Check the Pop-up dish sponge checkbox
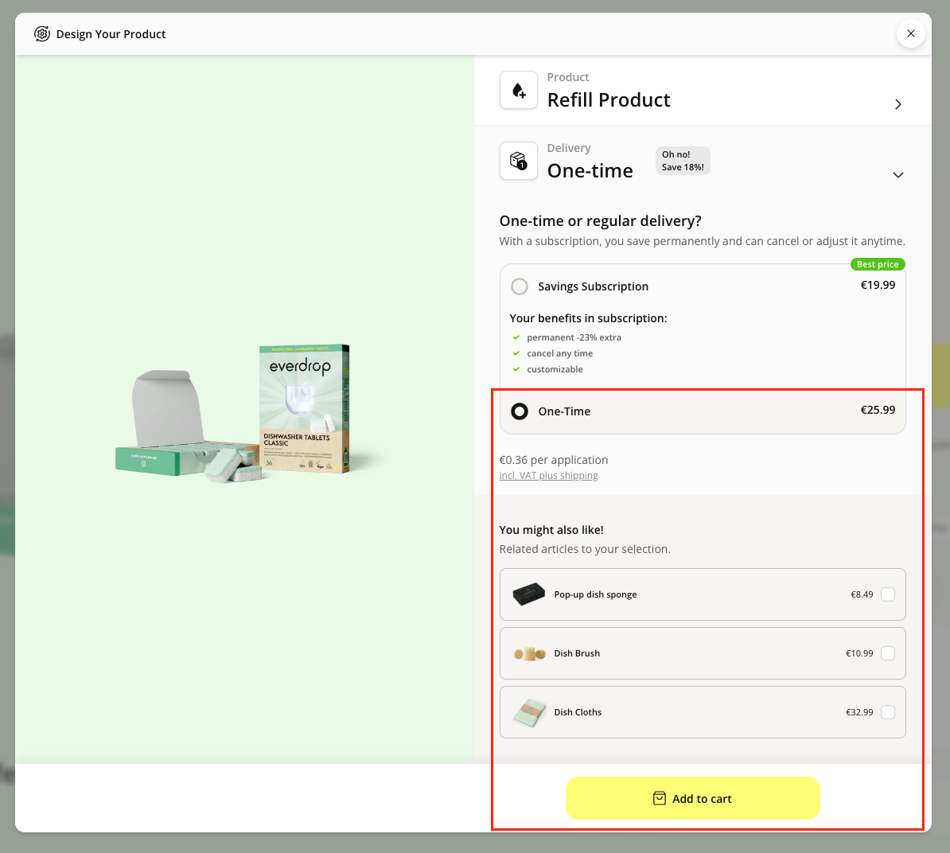The height and width of the screenshot is (853, 950). pyautogui.click(x=888, y=594)
